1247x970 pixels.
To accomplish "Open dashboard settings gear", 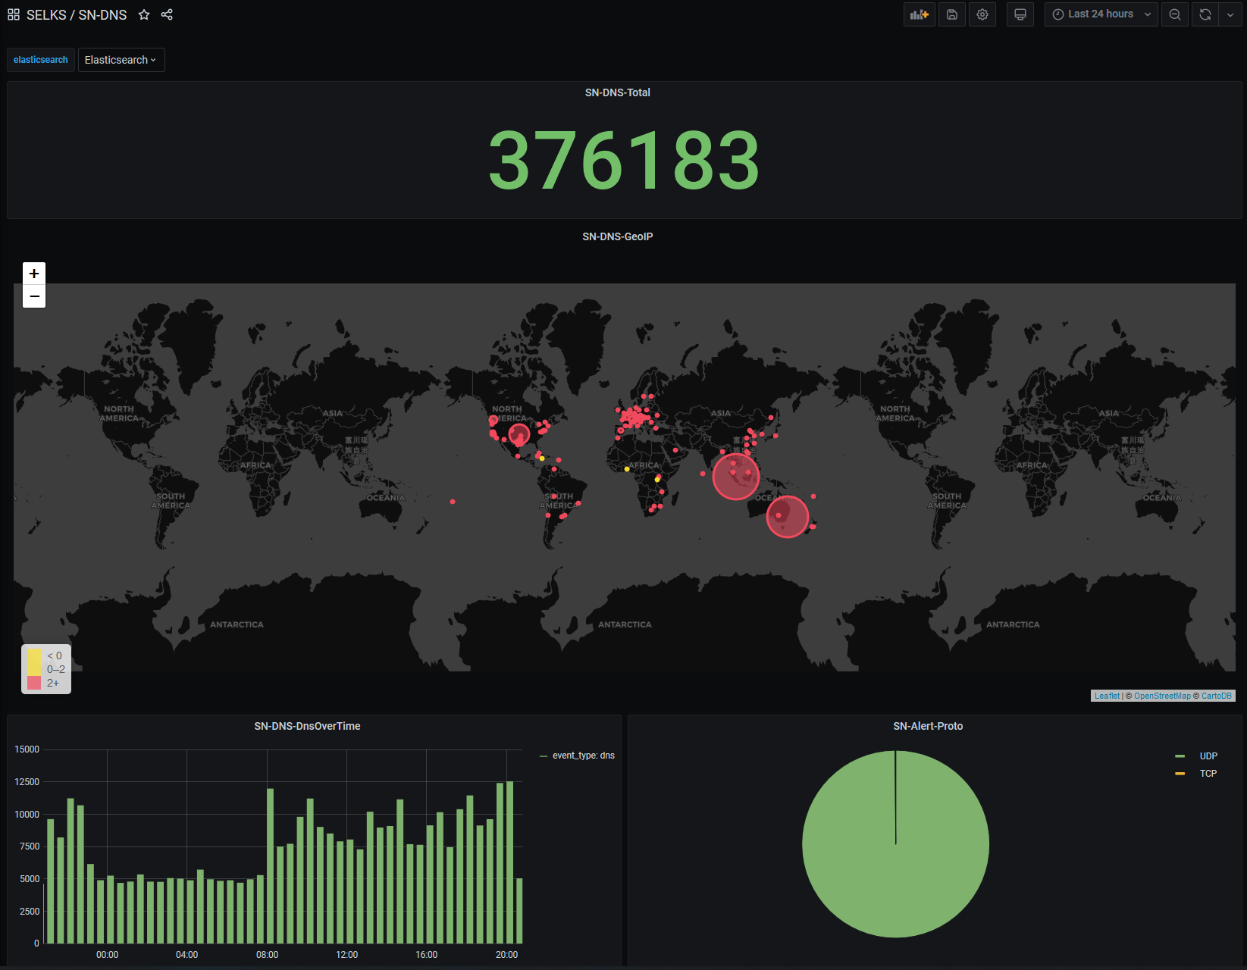I will coord(982,14).
